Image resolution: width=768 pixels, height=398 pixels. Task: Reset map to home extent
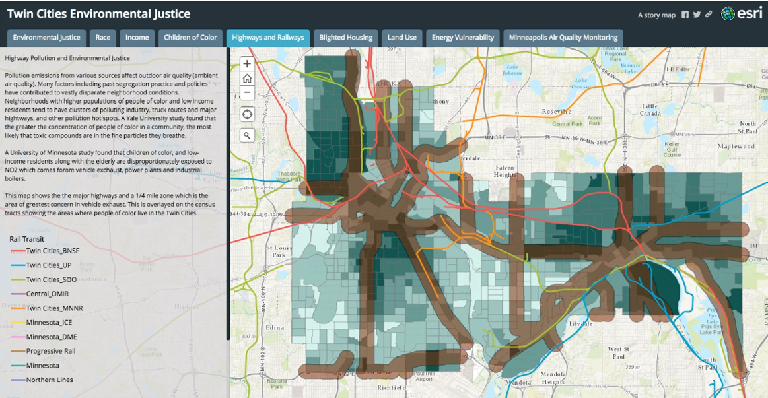point(247,79)
